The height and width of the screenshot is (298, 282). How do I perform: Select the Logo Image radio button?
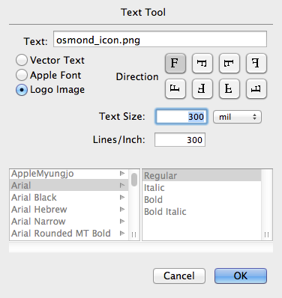point(22,90)
